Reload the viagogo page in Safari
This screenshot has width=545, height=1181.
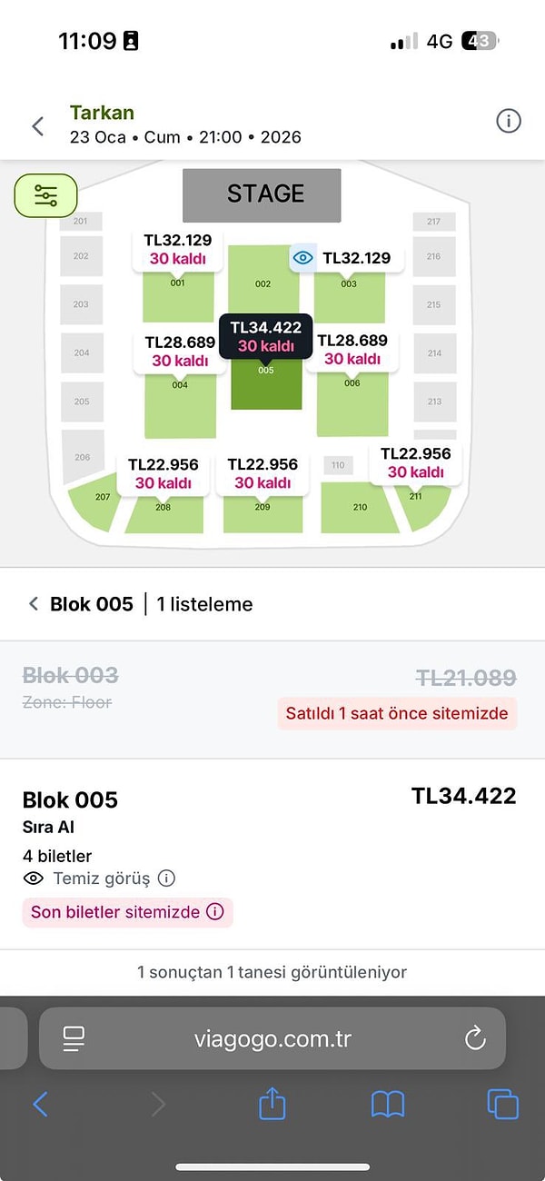471,1038
